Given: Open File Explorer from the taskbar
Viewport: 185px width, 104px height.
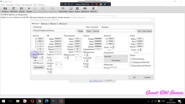Looking at the screenshot, I should pos(18,101).
